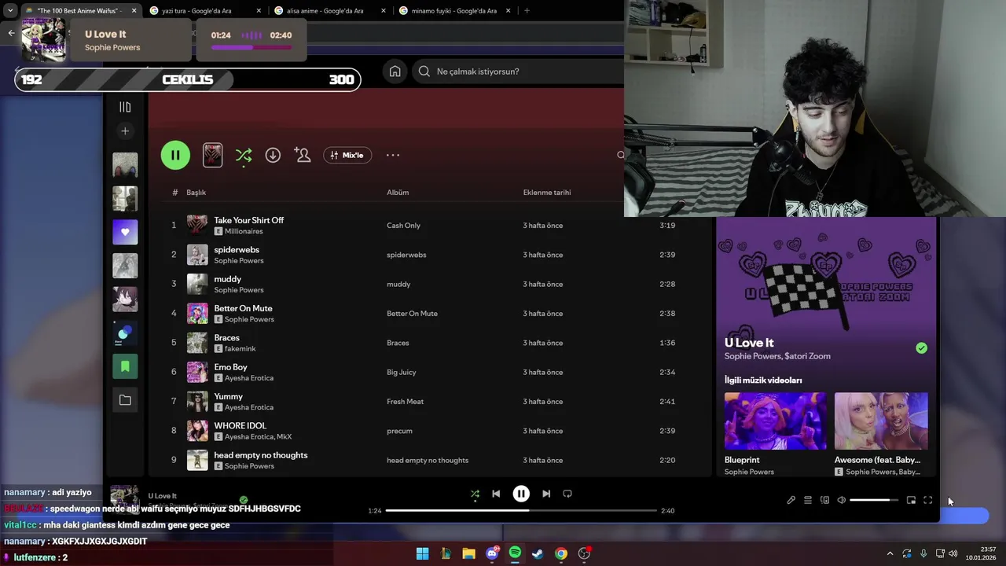This screenshot has width=1006, height=566.
Task: Open the folder item in the library sidebar
Action: 125,400
